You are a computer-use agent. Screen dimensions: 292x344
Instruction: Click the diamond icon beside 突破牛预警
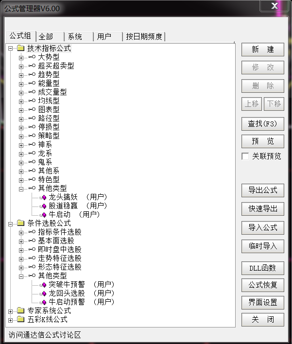tap(44, 285)
